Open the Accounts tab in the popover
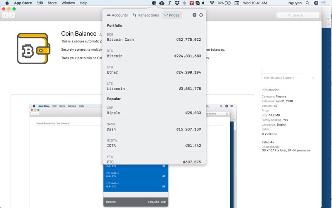332x208 pixels. point(117,15)
